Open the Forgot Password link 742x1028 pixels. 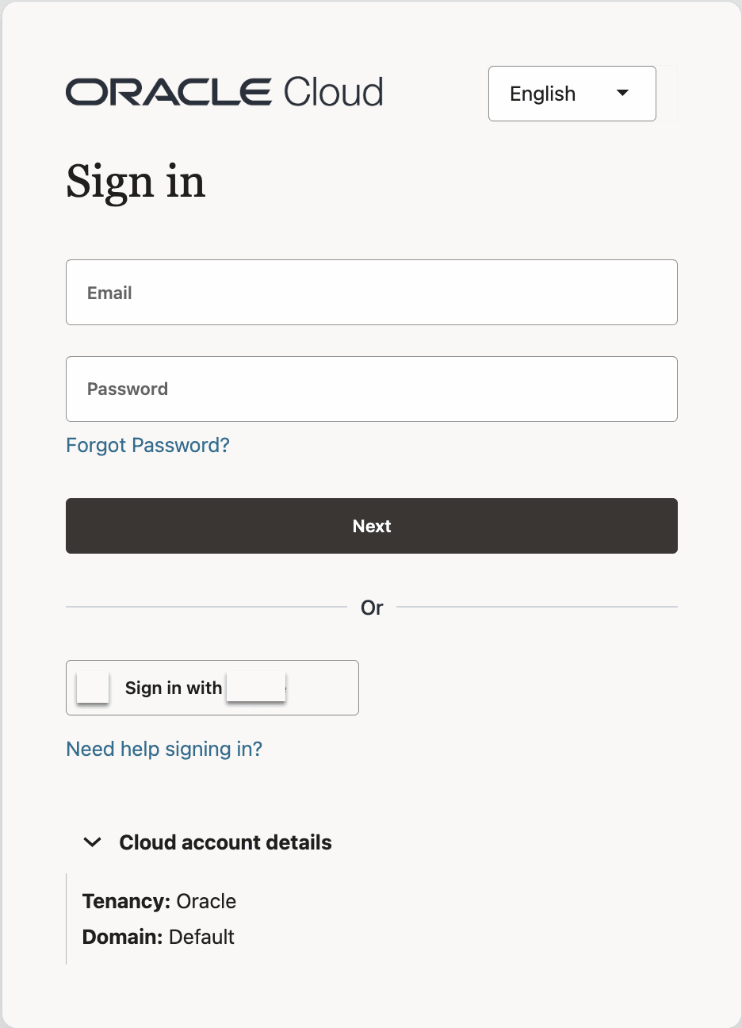tap(147, 445)
